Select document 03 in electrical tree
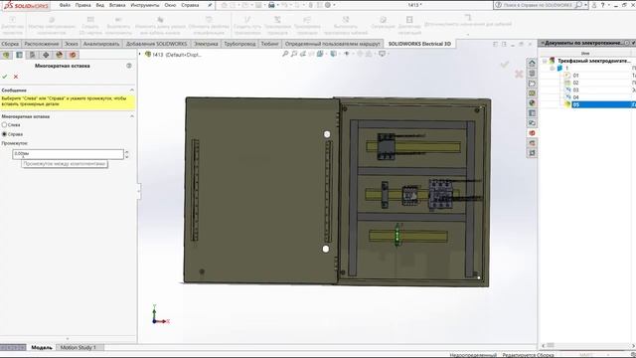 coord(575,90)
